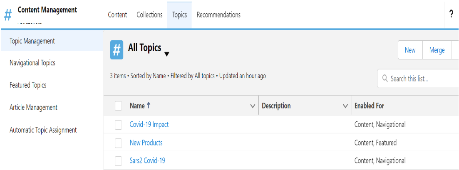Check the Covid-19 Impact row checkbox
Screen dimensions: 459x170
coord(119,125)
